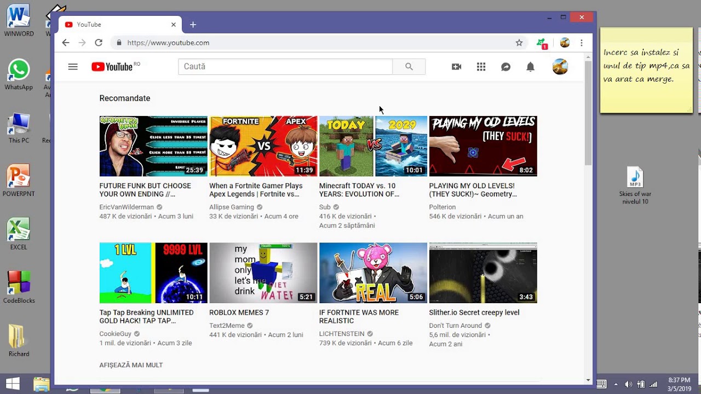Click the taskbar volume speaker icon
The width and height of the screenshot is (701, 394).
click(x=628, y=384)
